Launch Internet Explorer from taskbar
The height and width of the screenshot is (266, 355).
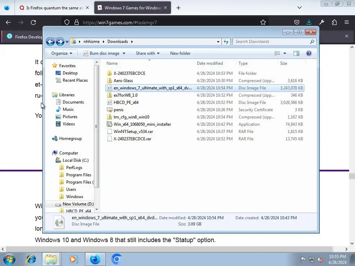click(x=31, y=259)
